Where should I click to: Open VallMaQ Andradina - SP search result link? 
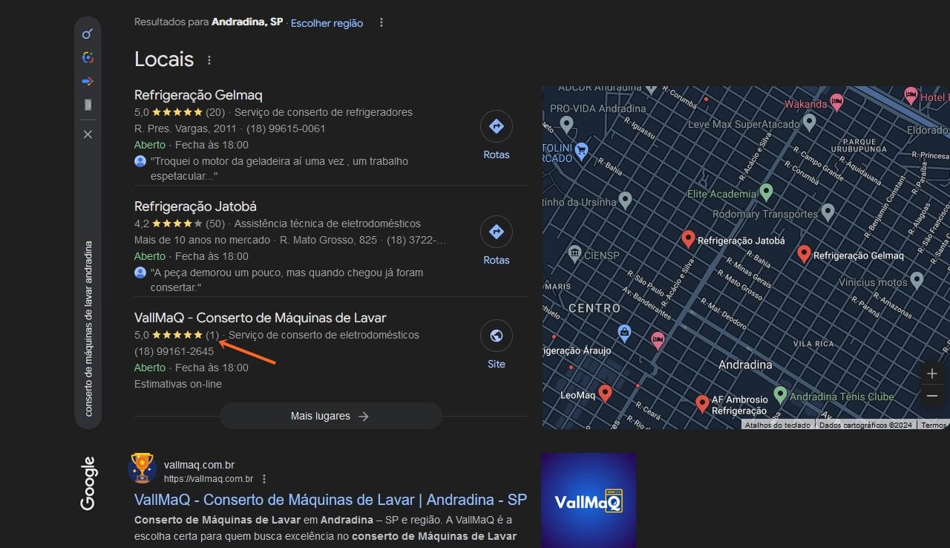pos(330,499)
